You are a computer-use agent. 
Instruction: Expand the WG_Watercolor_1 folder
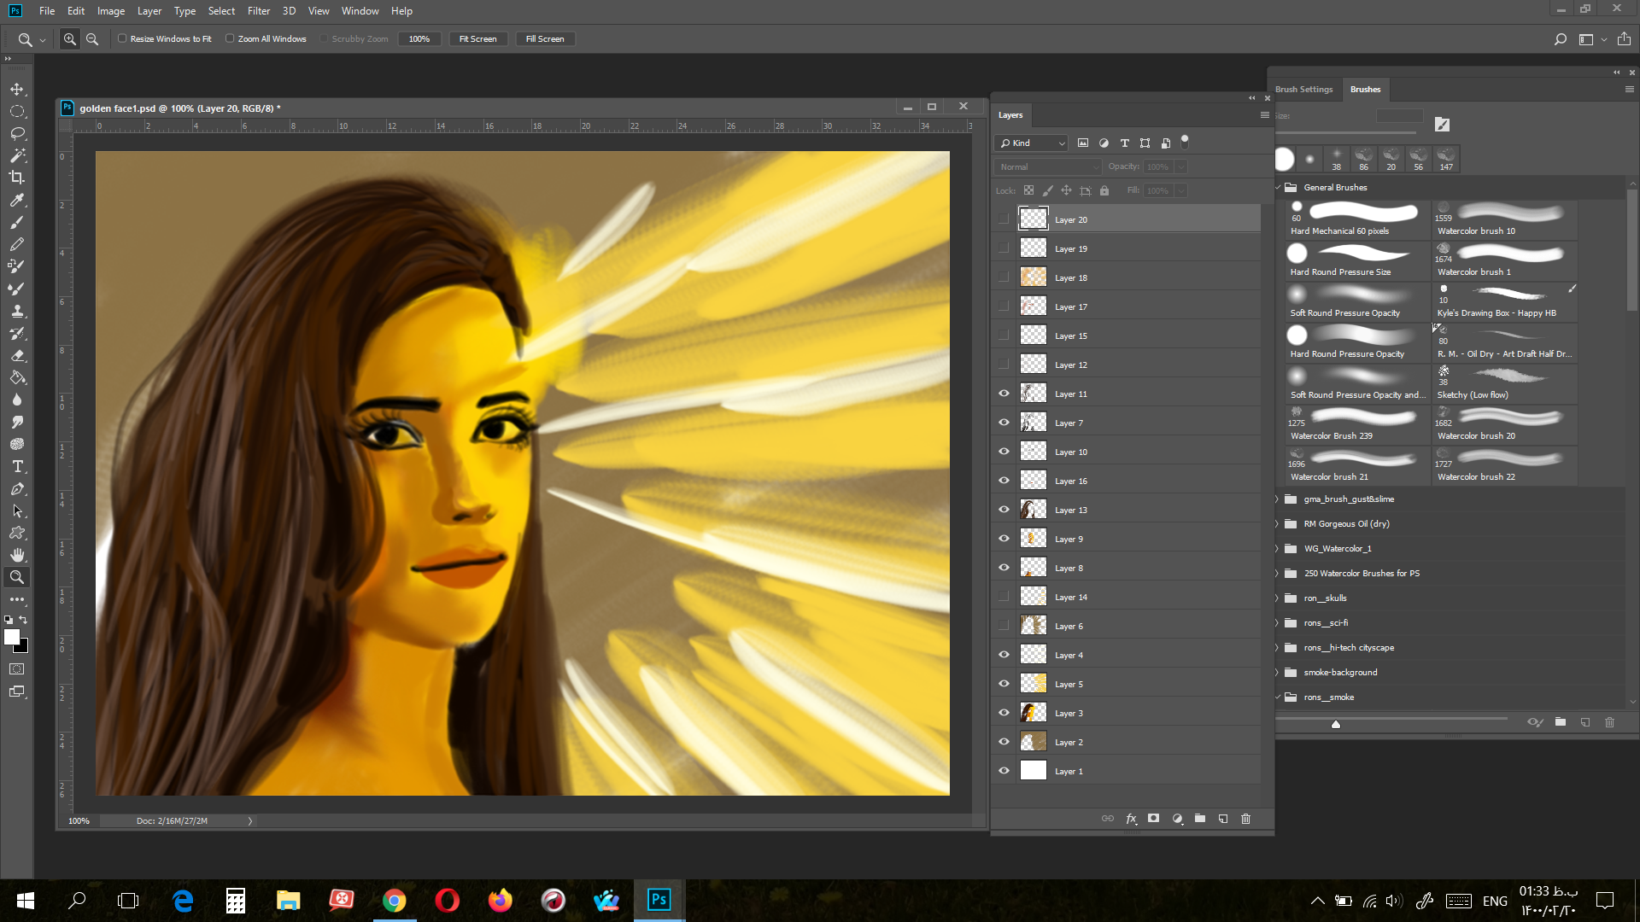(1279, 549)
